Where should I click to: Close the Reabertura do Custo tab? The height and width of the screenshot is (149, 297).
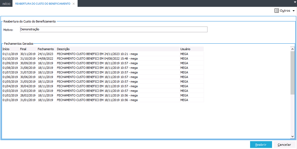click(x=74, y=4)
